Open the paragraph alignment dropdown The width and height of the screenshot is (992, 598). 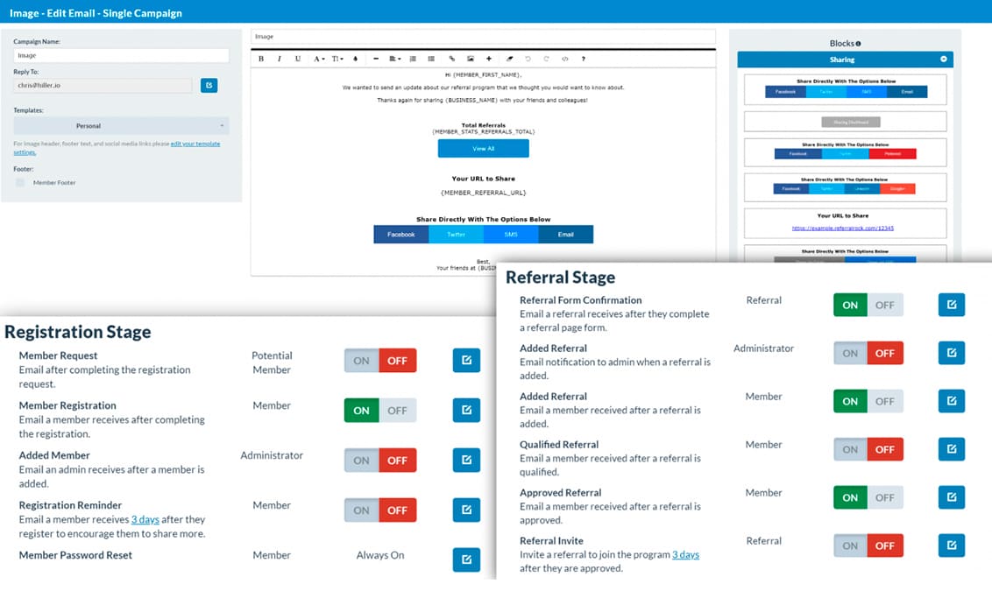tap(394, 59)
